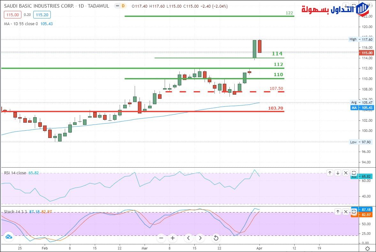
Task: Maximize the RSI pane
Action: pyautogui.click(x=354, y=173)
